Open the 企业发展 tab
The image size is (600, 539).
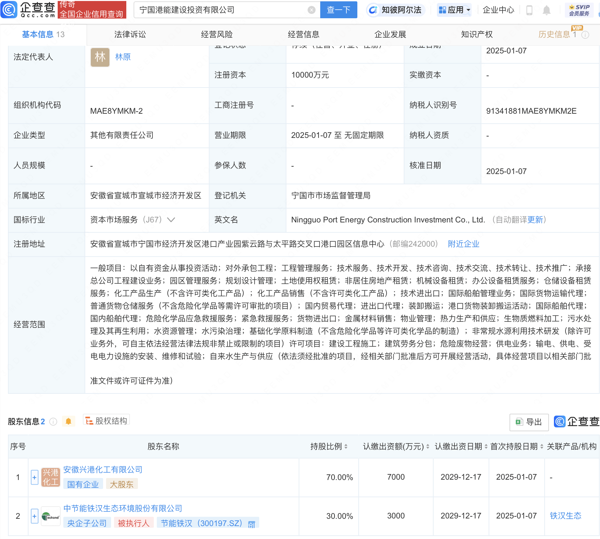click(390, 34)
